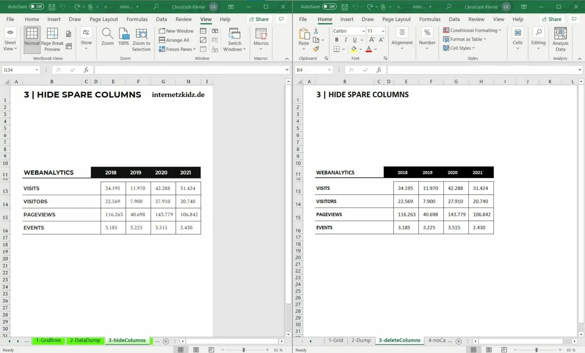Apply Bold formatting
This screenshot has height=353, width=585.
pos(336,39)
